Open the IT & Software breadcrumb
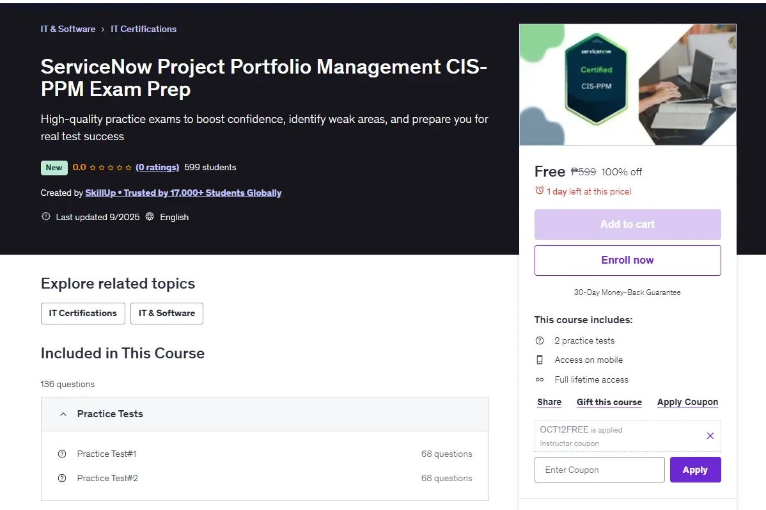 pyautogui.click(x=68, y=29)
